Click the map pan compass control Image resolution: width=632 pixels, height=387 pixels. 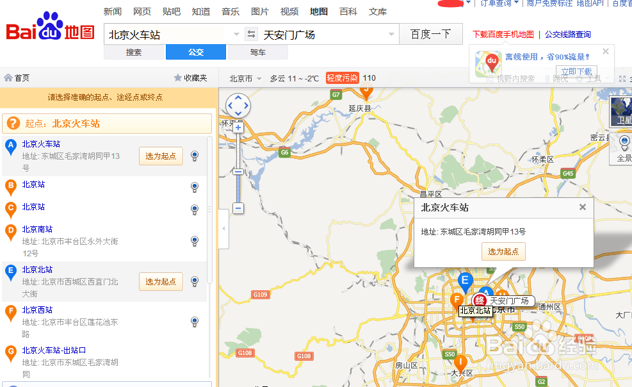click(238, 106)
